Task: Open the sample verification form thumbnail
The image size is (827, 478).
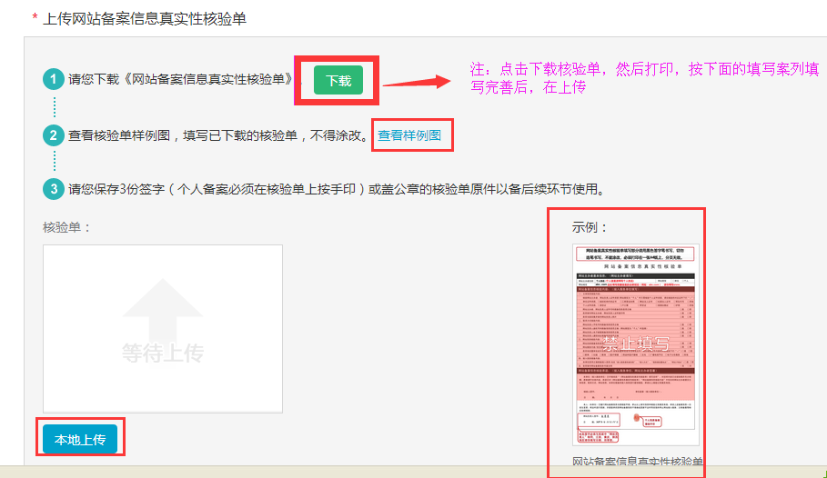Action: (635, 344)
